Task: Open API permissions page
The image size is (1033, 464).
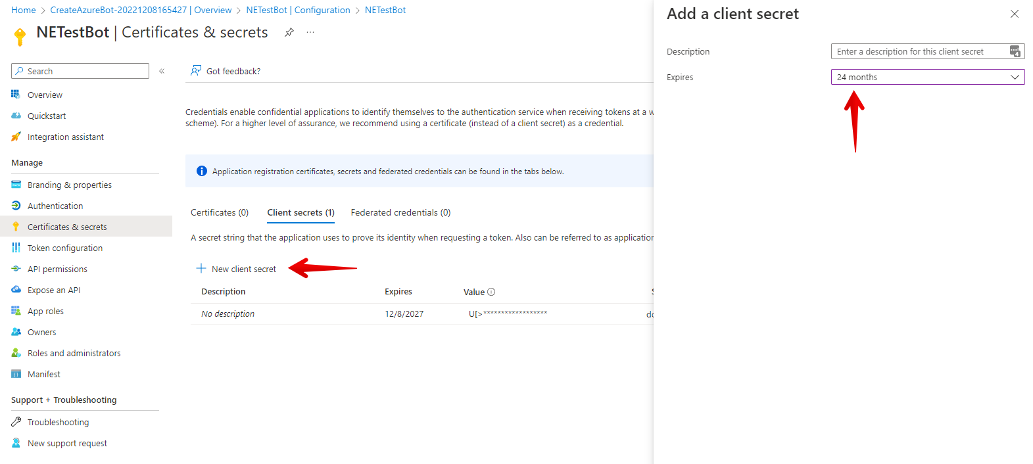Action: click(x=57, y=269)
